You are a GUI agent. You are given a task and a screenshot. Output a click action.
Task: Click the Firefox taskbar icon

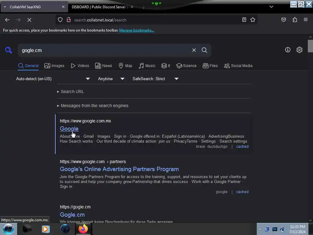83,229
